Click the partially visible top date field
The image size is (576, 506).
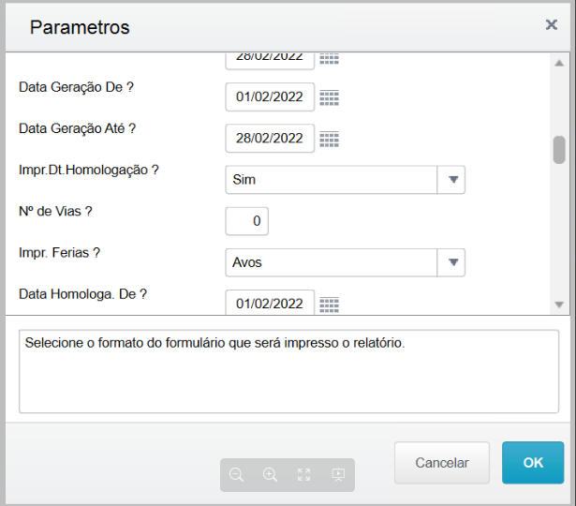click(270, 61)
